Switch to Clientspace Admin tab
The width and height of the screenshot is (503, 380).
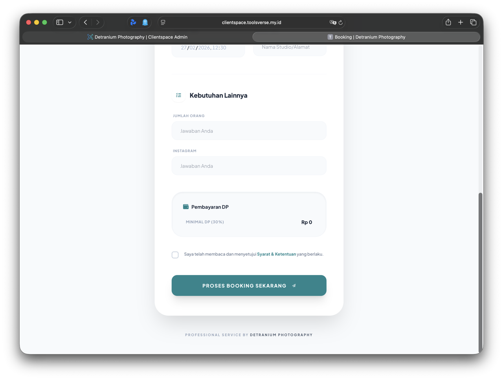pyautogui.click(x=137, y=37)
